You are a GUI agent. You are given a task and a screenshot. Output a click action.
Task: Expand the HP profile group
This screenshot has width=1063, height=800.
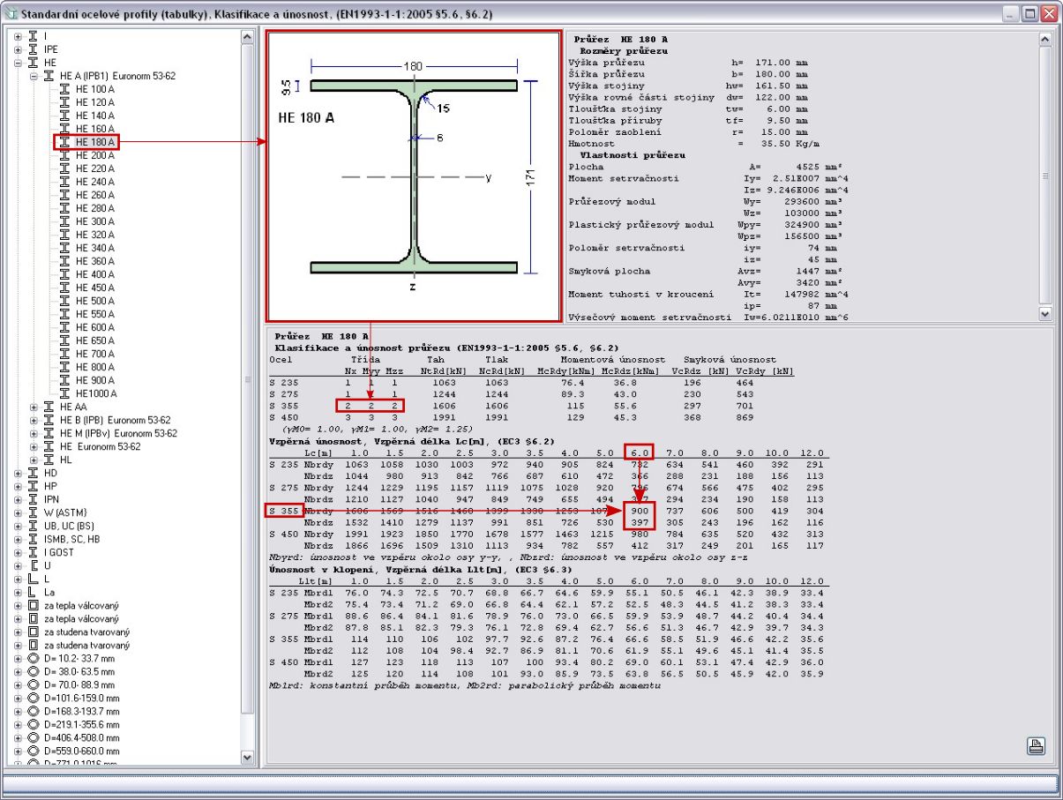pyautogui.click(x=19, y=486)
